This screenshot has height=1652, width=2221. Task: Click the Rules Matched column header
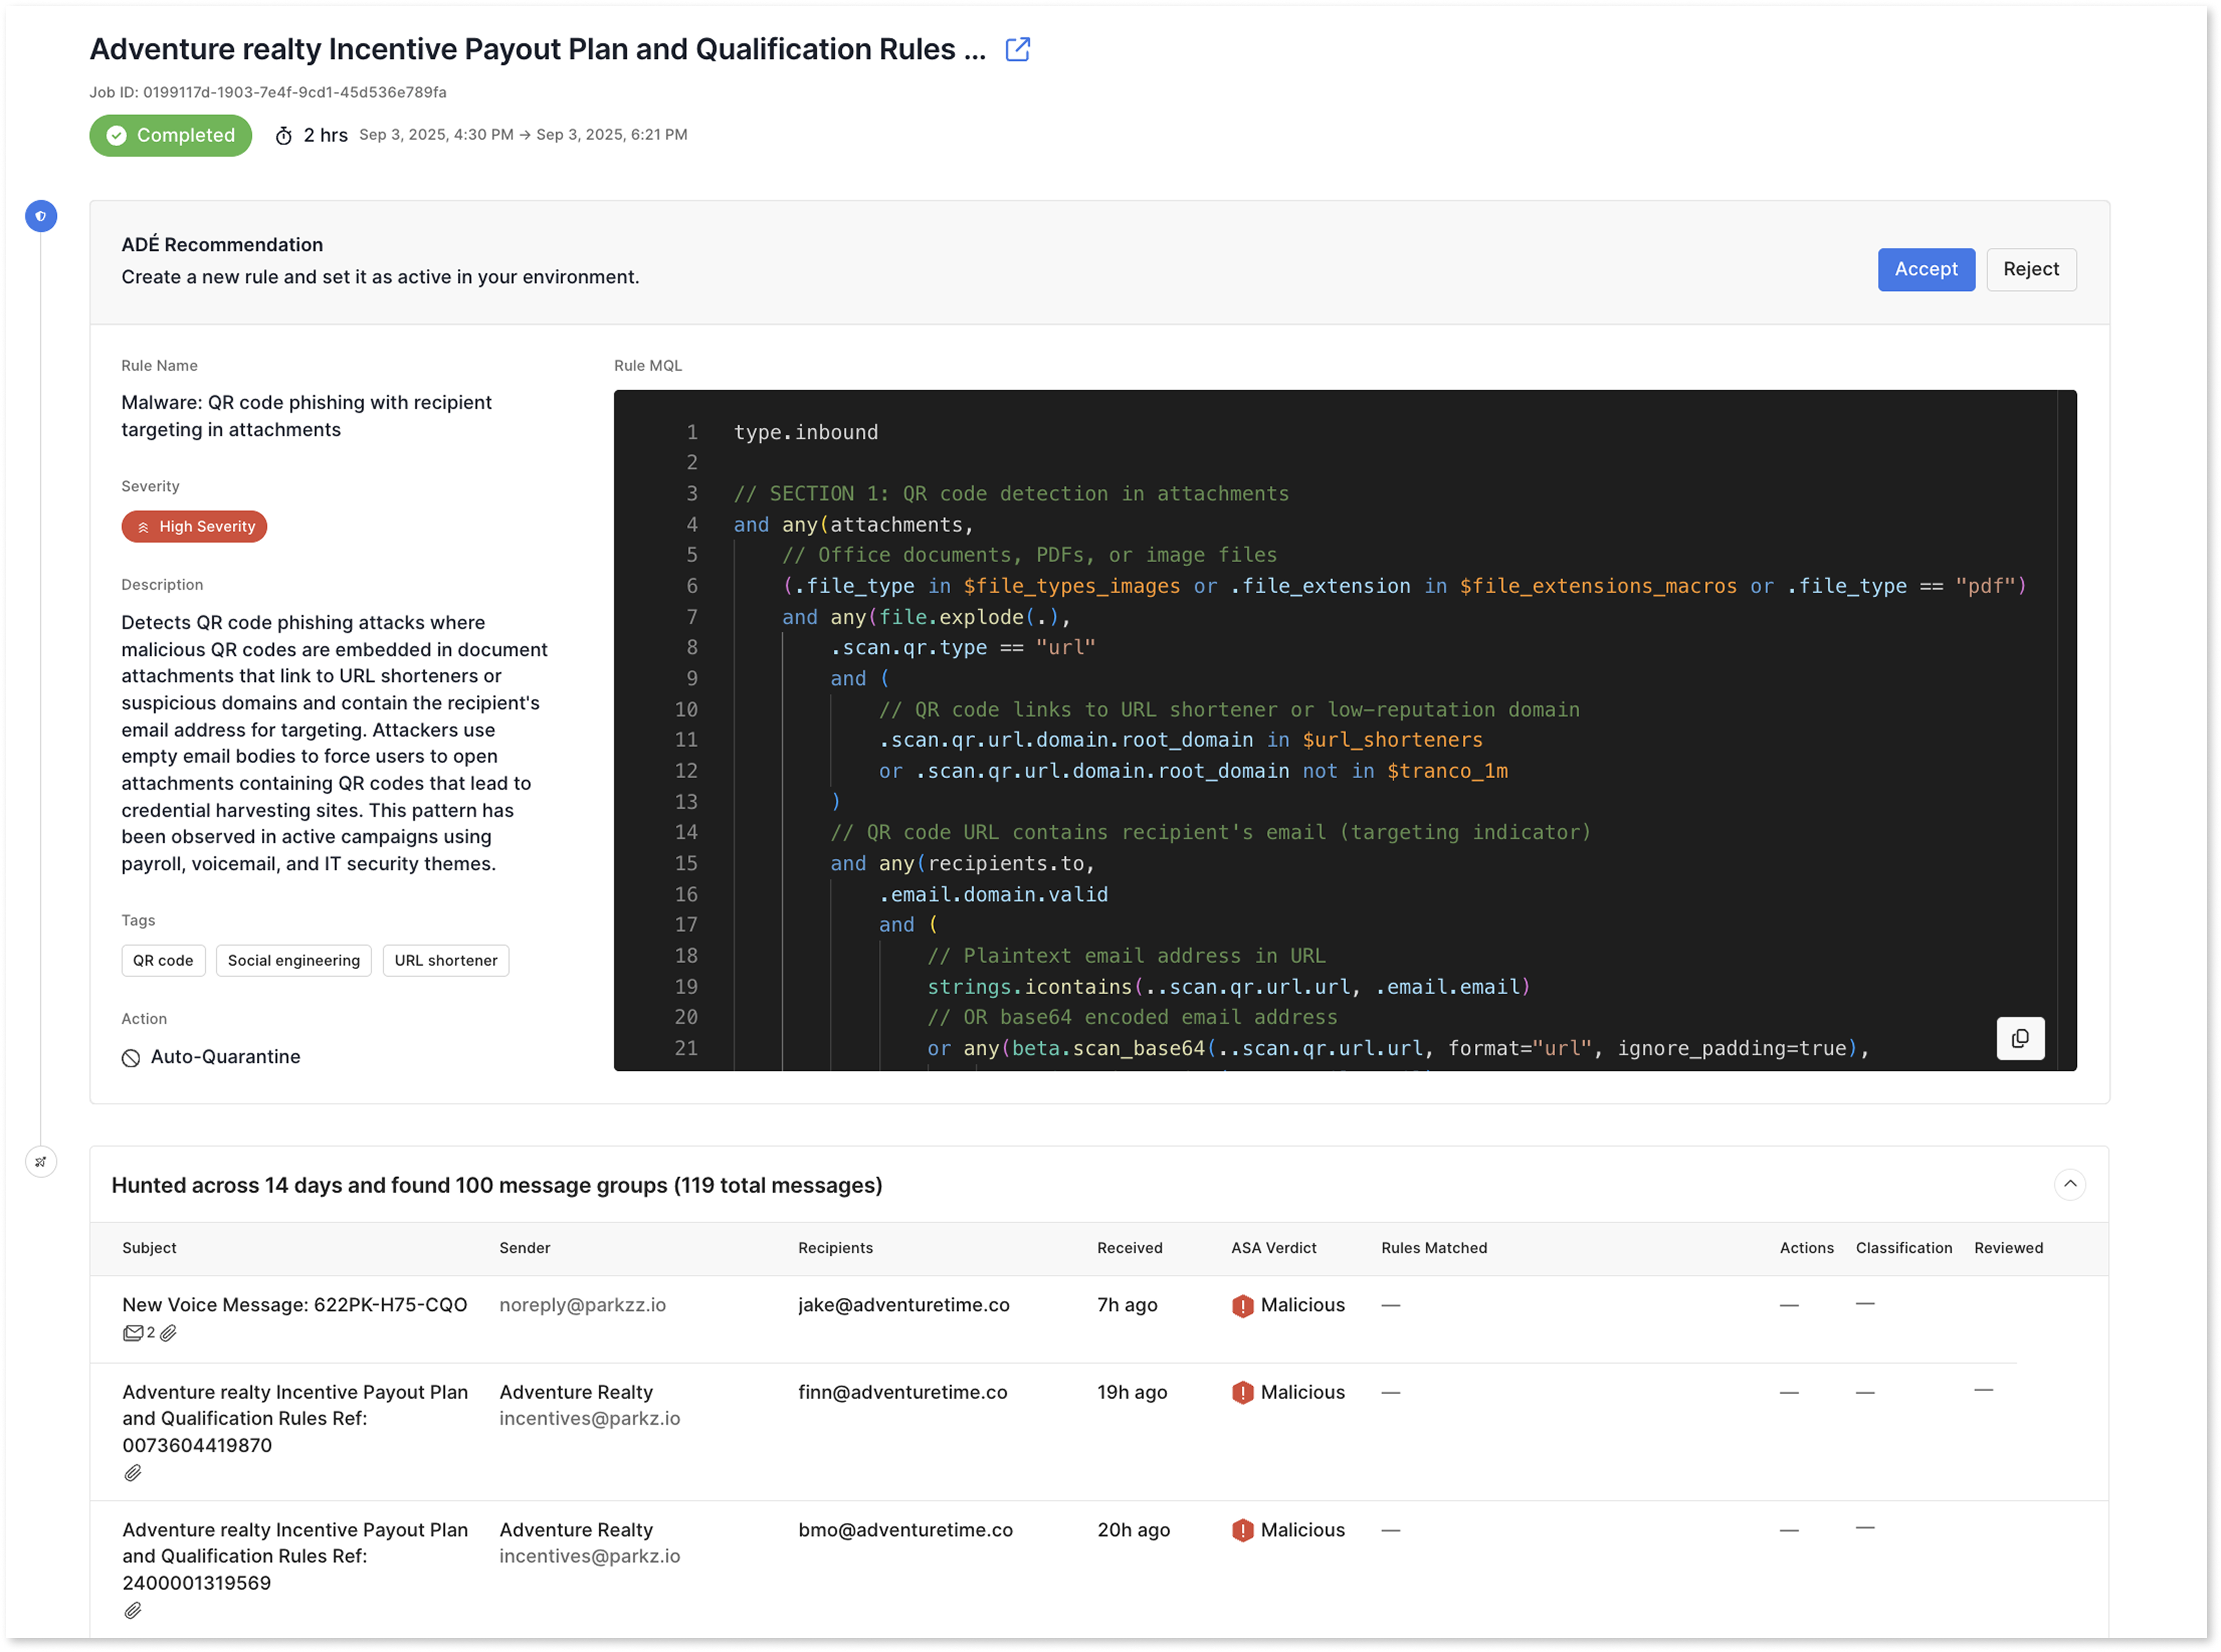(1434, 1248)
